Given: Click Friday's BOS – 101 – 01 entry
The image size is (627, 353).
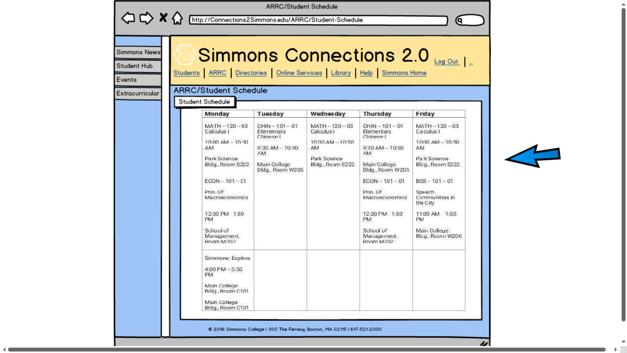Looking at the screenshot, I should (435, 181).
